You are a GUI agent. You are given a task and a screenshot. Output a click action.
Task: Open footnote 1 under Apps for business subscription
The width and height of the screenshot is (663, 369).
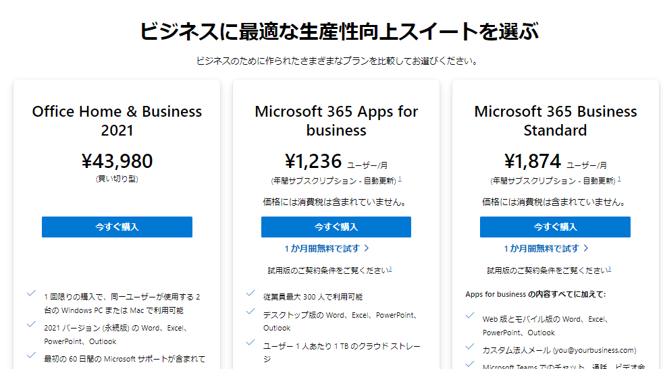[x=400, y=179]
